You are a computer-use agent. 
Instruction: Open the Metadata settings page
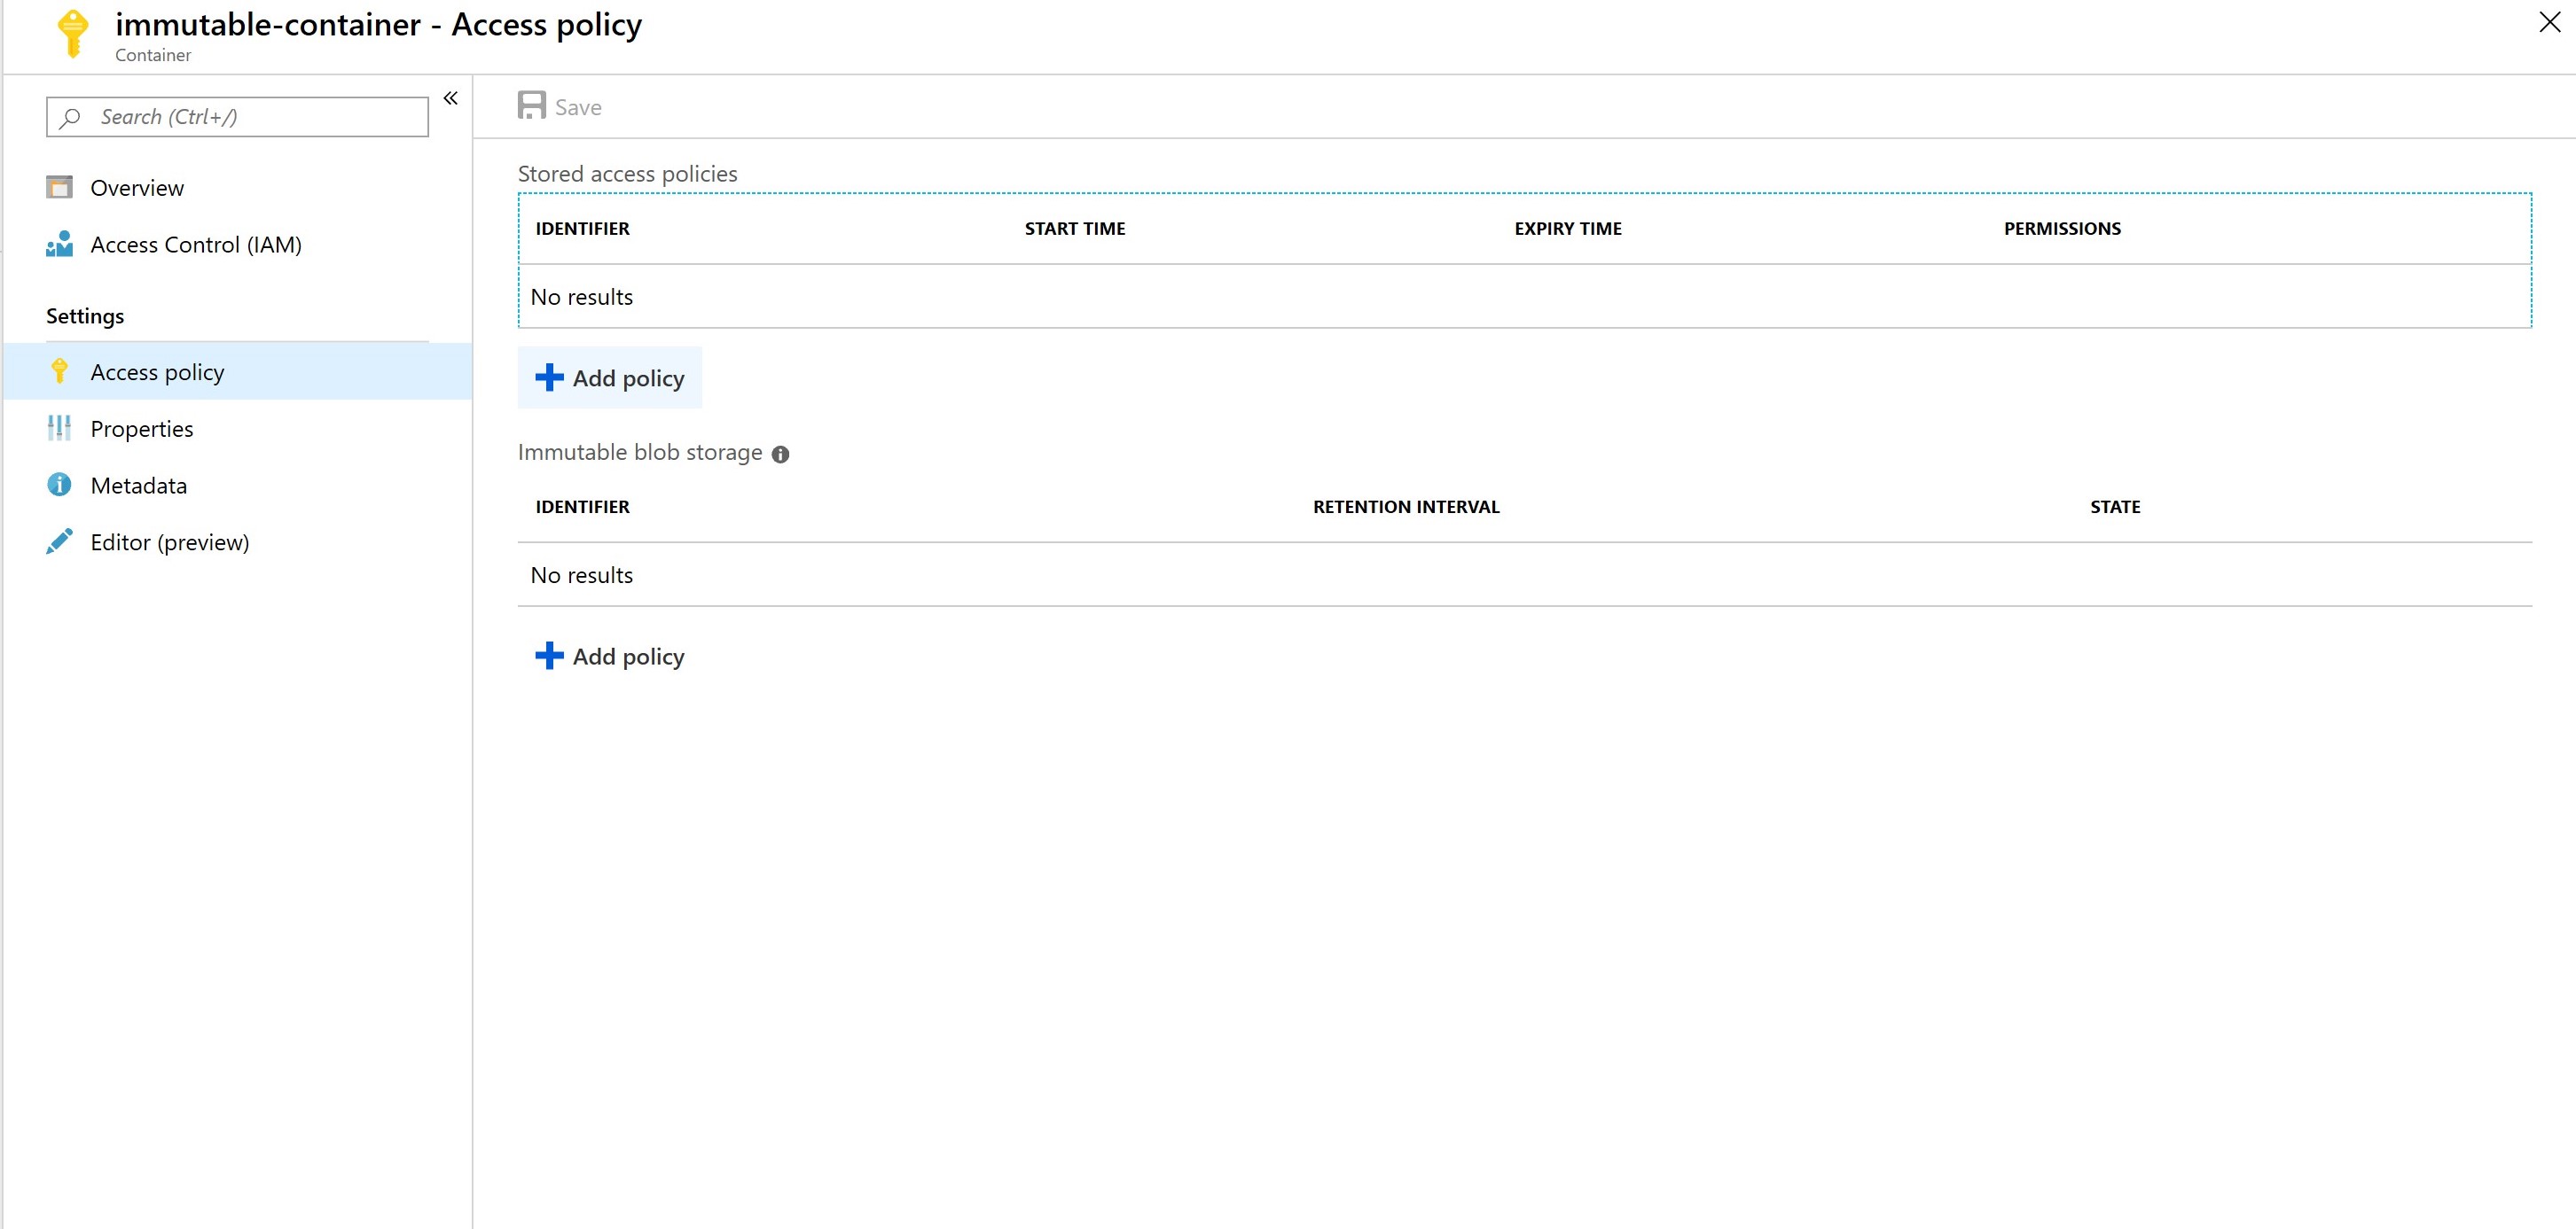tap(139, 486)
